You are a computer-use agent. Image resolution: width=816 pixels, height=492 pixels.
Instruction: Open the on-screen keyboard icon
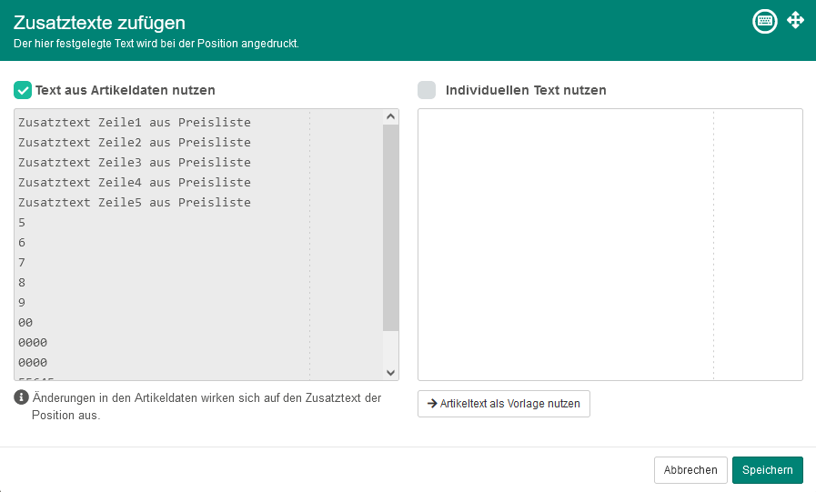[765, 21]
